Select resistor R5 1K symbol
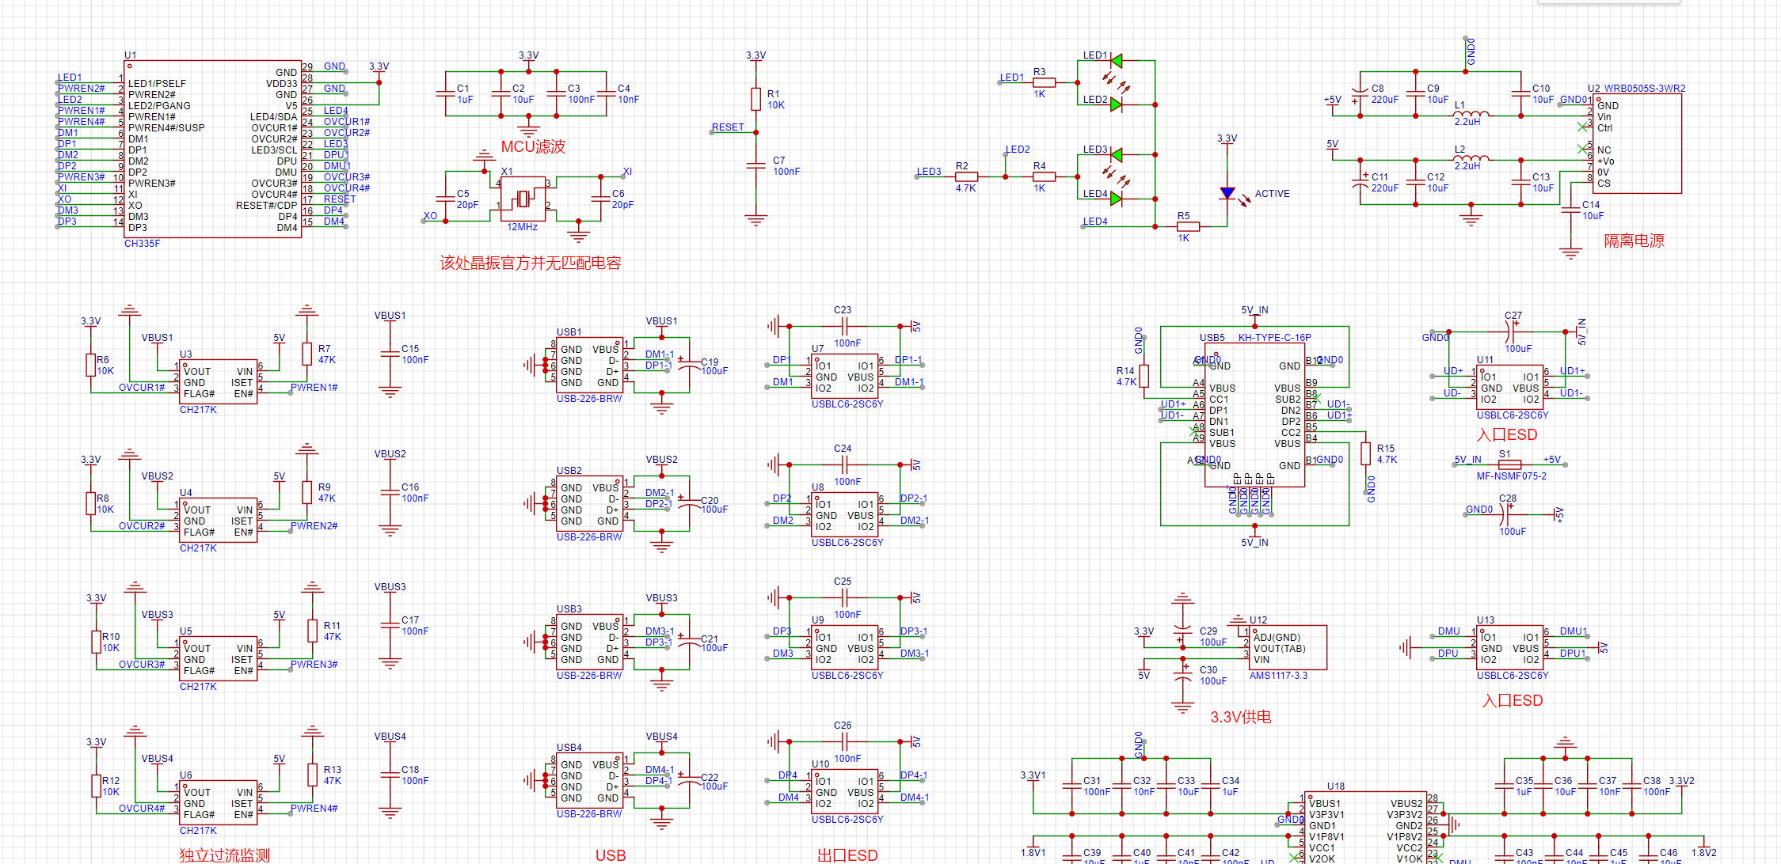1781x864 pixels. [1188, 226]
